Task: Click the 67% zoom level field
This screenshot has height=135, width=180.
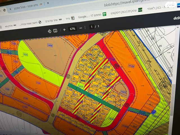Action: click(x=73, y=29)
